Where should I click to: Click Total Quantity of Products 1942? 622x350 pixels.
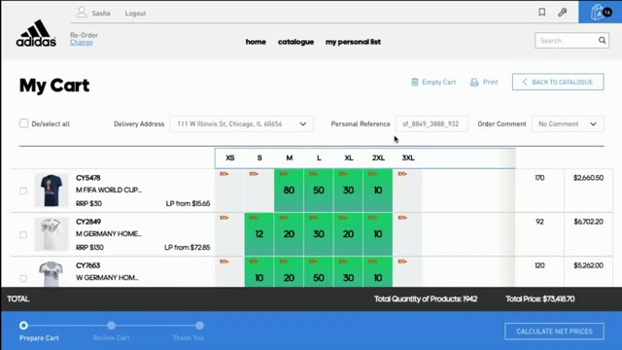coord(426,298)
